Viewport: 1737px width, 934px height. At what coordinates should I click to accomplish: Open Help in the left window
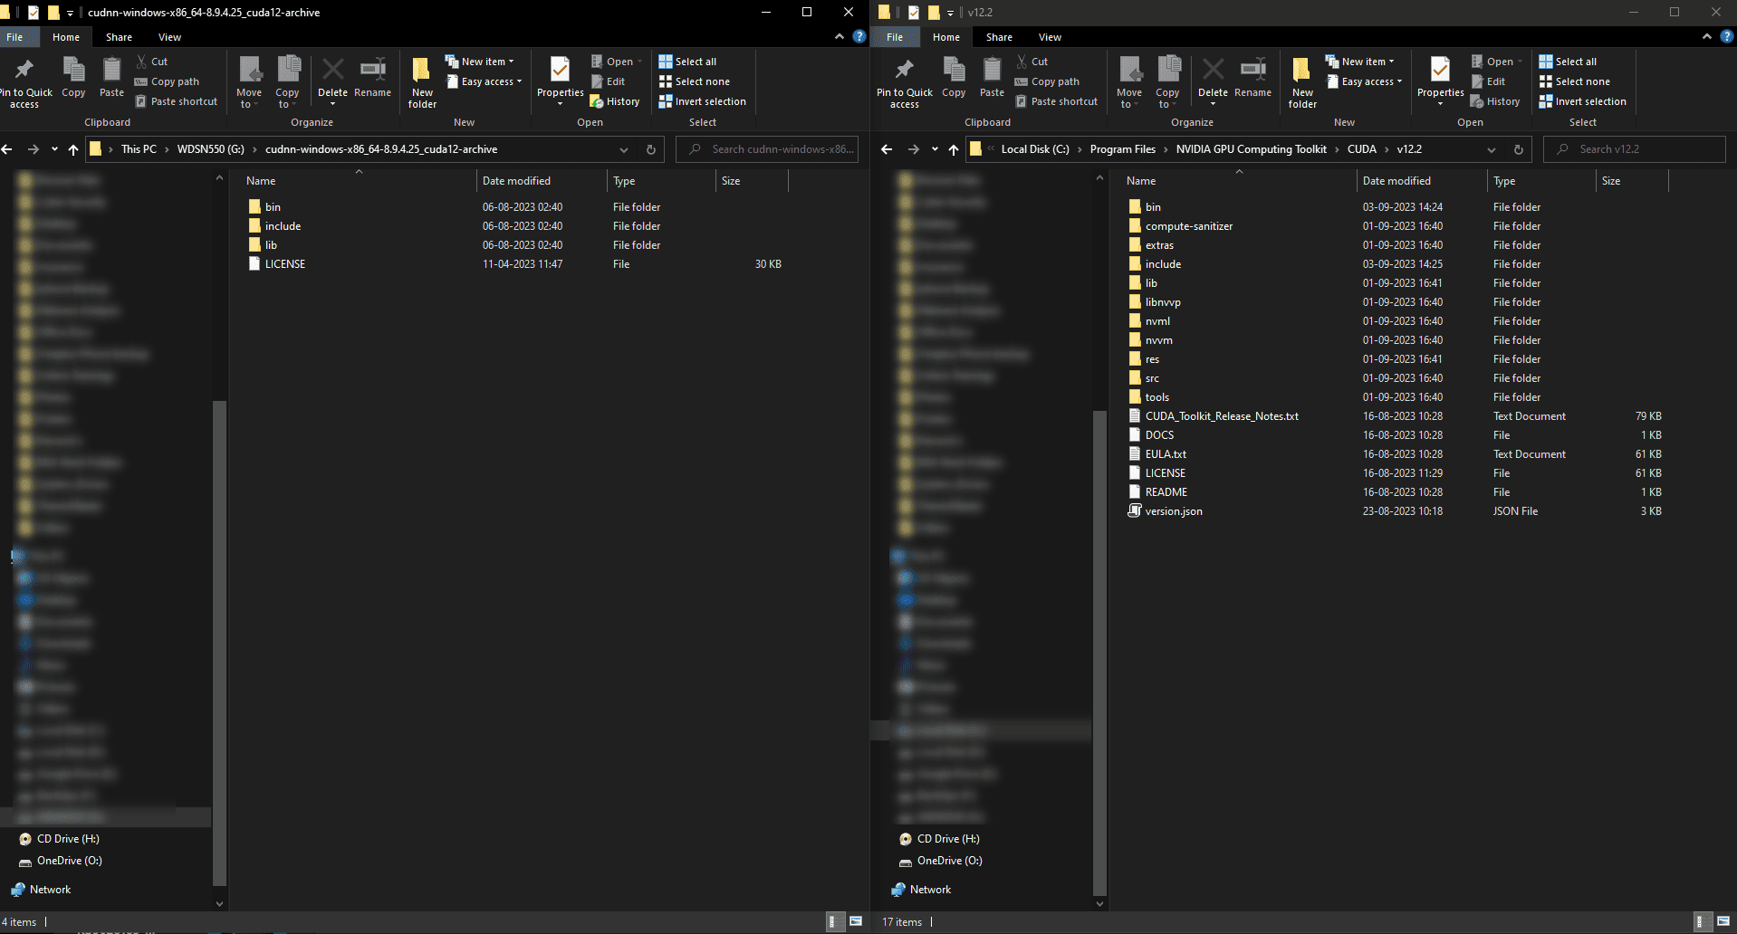click(x=859, y=37)
